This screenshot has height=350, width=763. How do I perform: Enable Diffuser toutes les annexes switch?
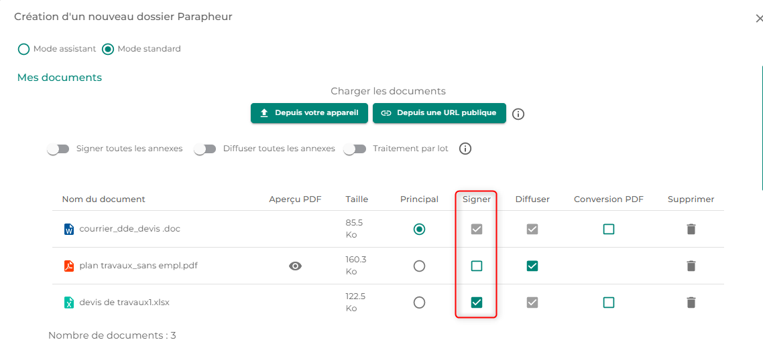(x=205, y=149)
